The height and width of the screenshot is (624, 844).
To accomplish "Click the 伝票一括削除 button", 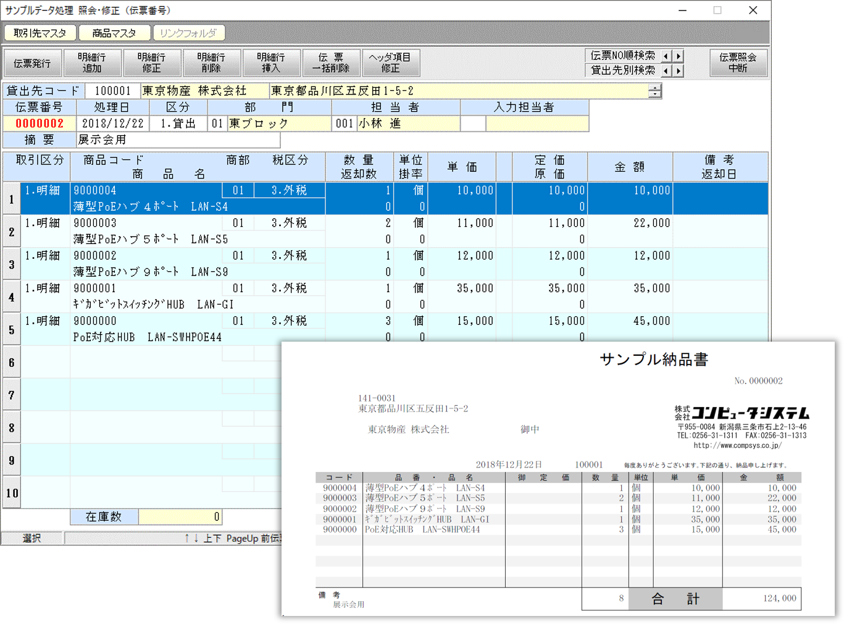I will click(330, 63).
